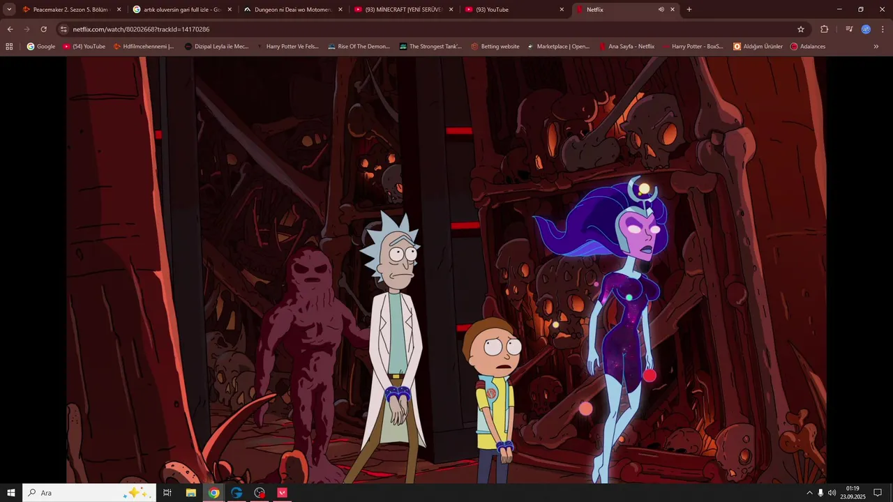
Task: Open the Harry Potter - BoxS bookmark
Action: [x=693, y=47]
